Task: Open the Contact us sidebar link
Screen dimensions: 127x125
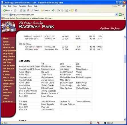Action: click(8, 101)
